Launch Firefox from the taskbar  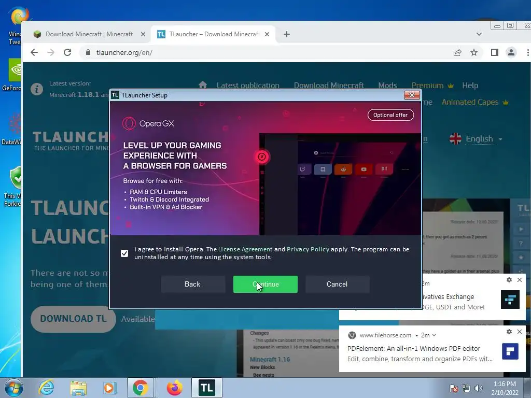pyautogui.click(x=174, y=388)
